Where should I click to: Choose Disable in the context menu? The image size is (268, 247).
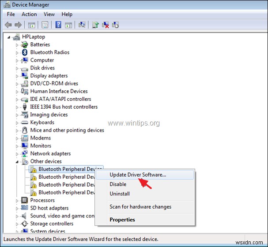point(145,184)
